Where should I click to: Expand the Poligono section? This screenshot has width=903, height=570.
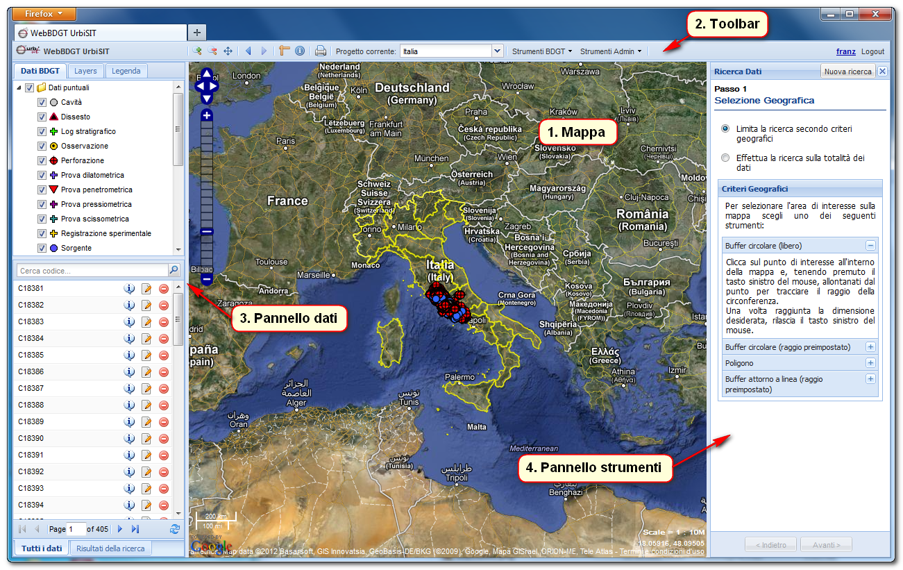click(x=870, y=363)
